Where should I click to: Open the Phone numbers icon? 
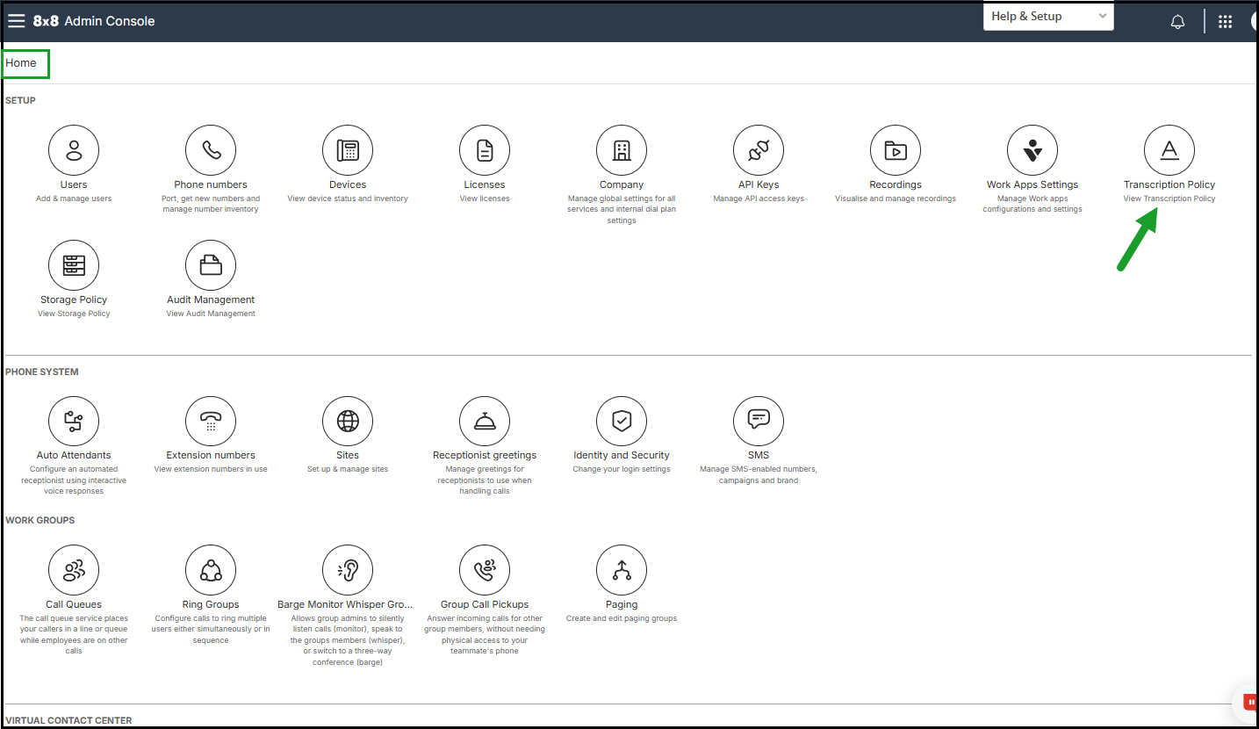click(x=211, y=150)
